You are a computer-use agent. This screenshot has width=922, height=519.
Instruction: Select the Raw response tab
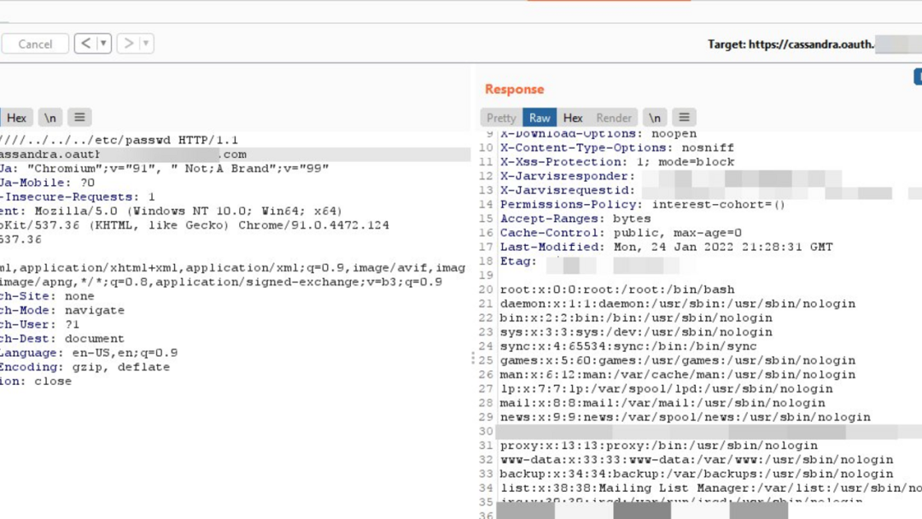(540, 118)
